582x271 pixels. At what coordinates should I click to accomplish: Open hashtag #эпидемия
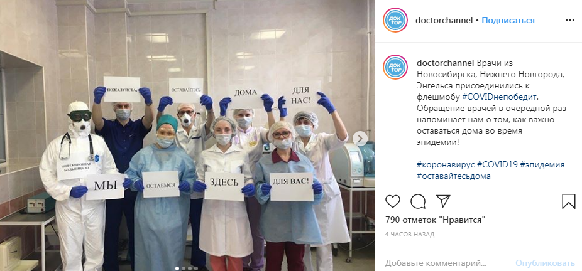[x=542, y=165]
